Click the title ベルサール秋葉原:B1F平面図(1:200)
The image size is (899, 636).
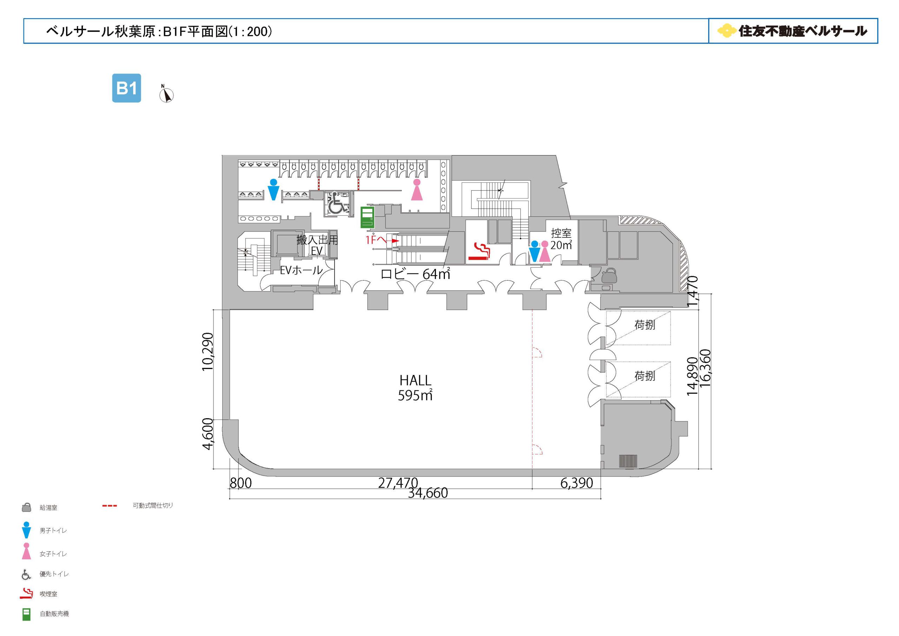159,31
